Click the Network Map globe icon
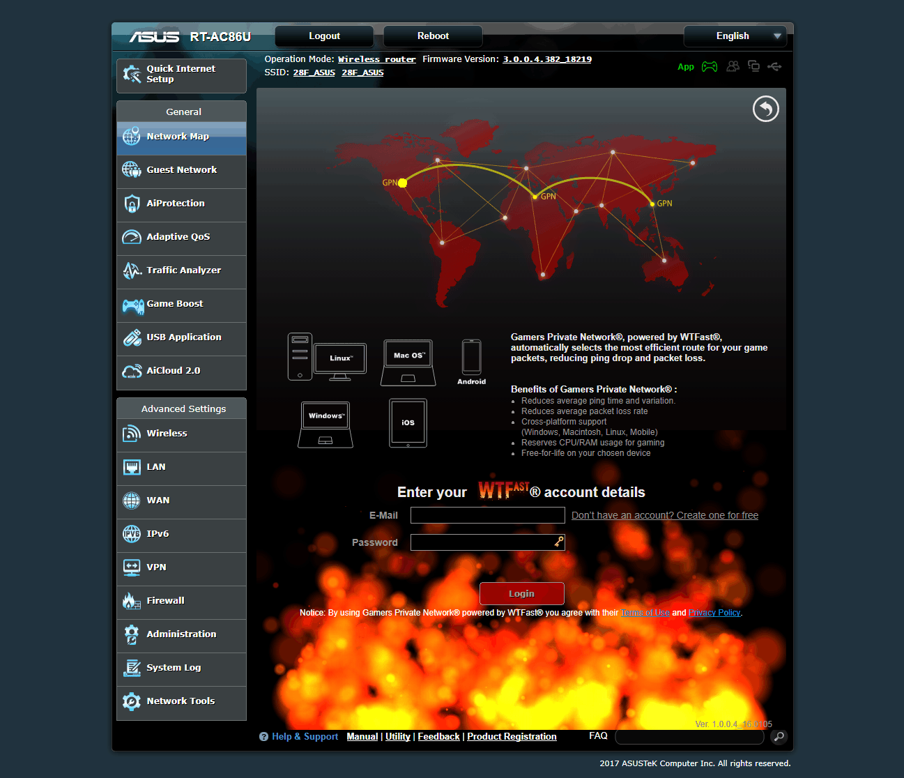This screenshot has height=778, width=904. tap(132, 137)
